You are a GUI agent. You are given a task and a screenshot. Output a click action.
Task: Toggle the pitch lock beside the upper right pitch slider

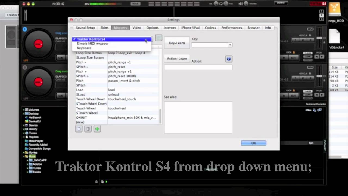pos(324,42)
